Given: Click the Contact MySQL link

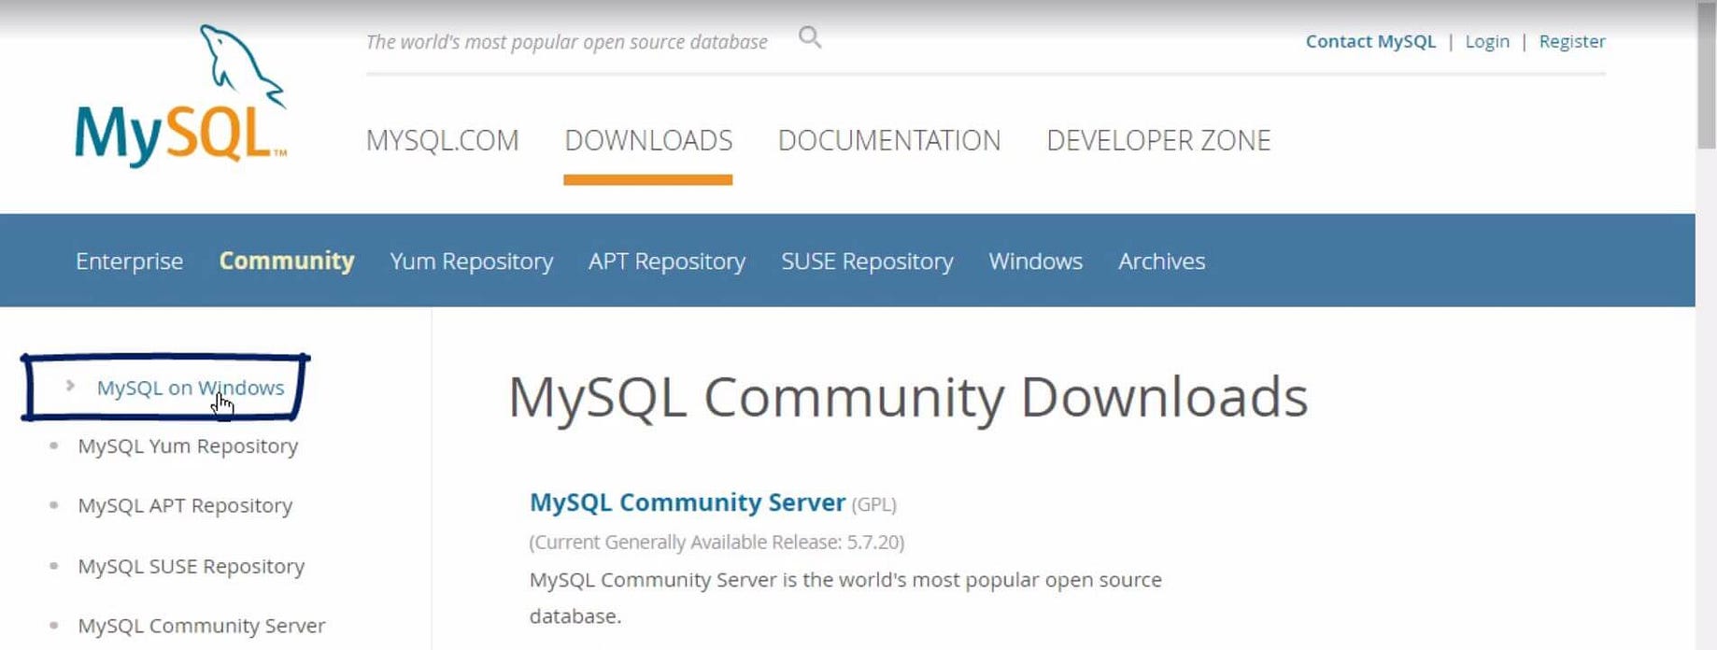Looking at the screenshot, I should 1370,41.
